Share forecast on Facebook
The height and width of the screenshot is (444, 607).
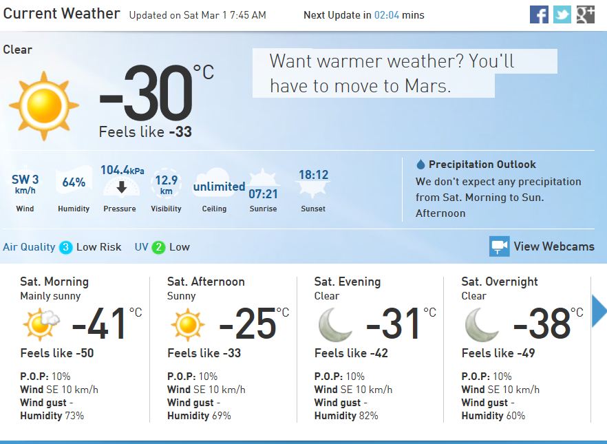(x=539, y=14)
